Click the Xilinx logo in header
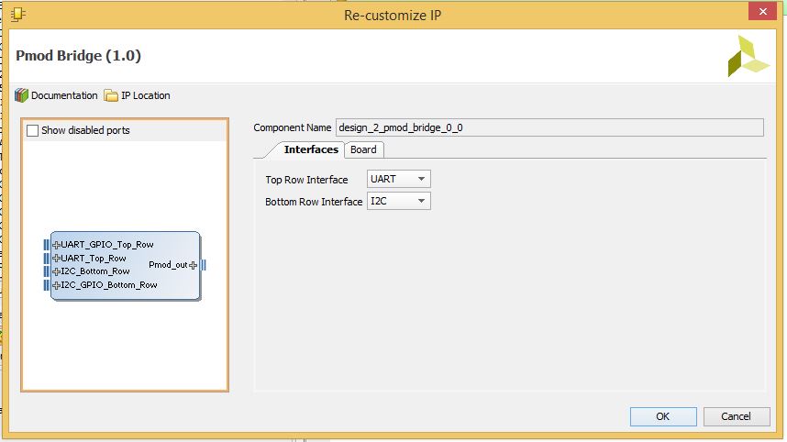Image resolution: width=787 pixels, height=442 pixels. point(748,56)
